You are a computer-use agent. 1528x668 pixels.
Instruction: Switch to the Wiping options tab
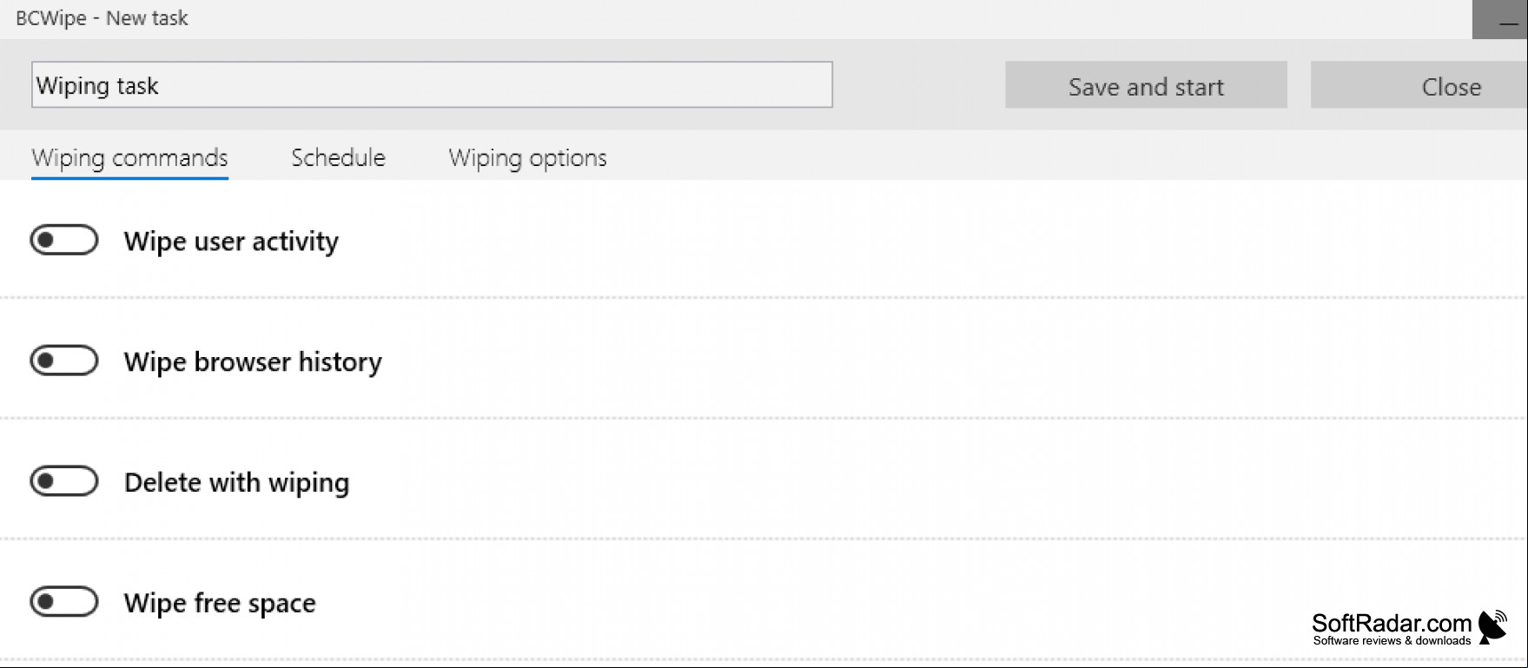527,158
